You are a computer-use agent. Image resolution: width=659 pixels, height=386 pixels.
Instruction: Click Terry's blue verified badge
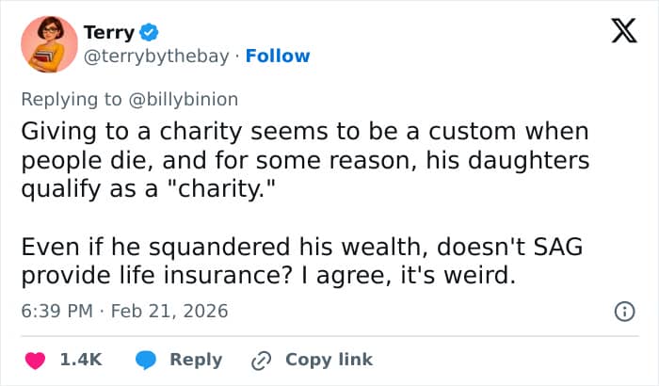tap(149, 33)
